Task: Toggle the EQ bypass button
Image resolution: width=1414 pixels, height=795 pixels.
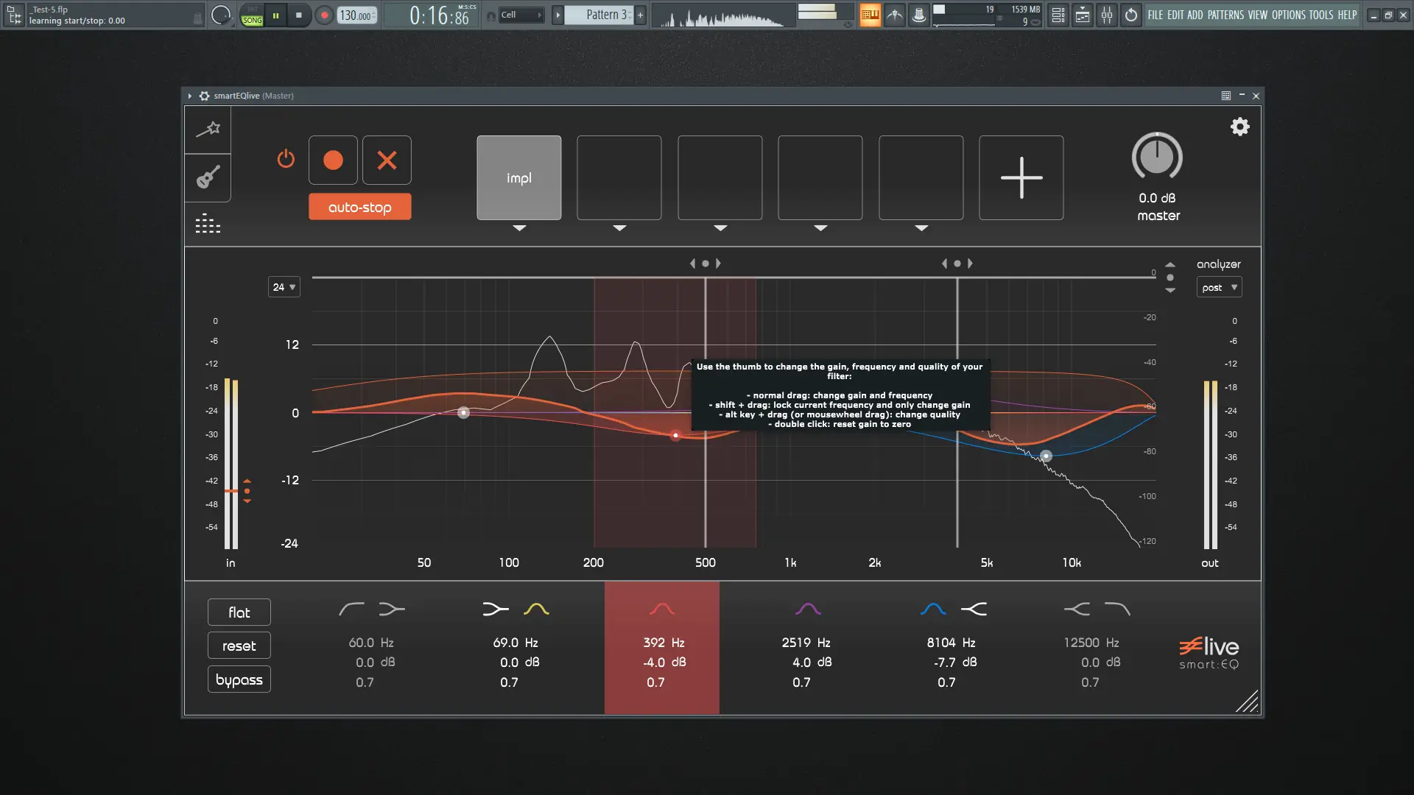Action: click(x=239, y=679)
